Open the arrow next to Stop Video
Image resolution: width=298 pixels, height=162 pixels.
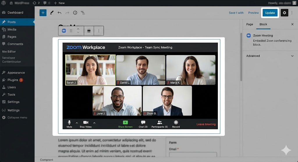pyautogui.click(x=94, y=123)
